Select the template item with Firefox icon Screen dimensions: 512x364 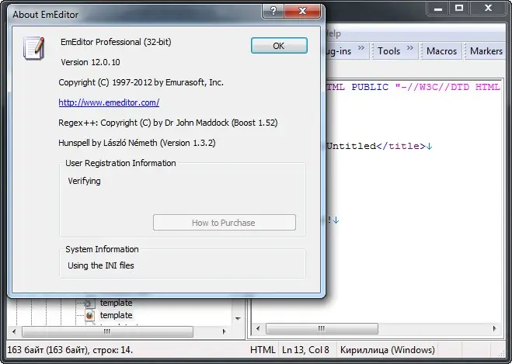click(116, 315)
